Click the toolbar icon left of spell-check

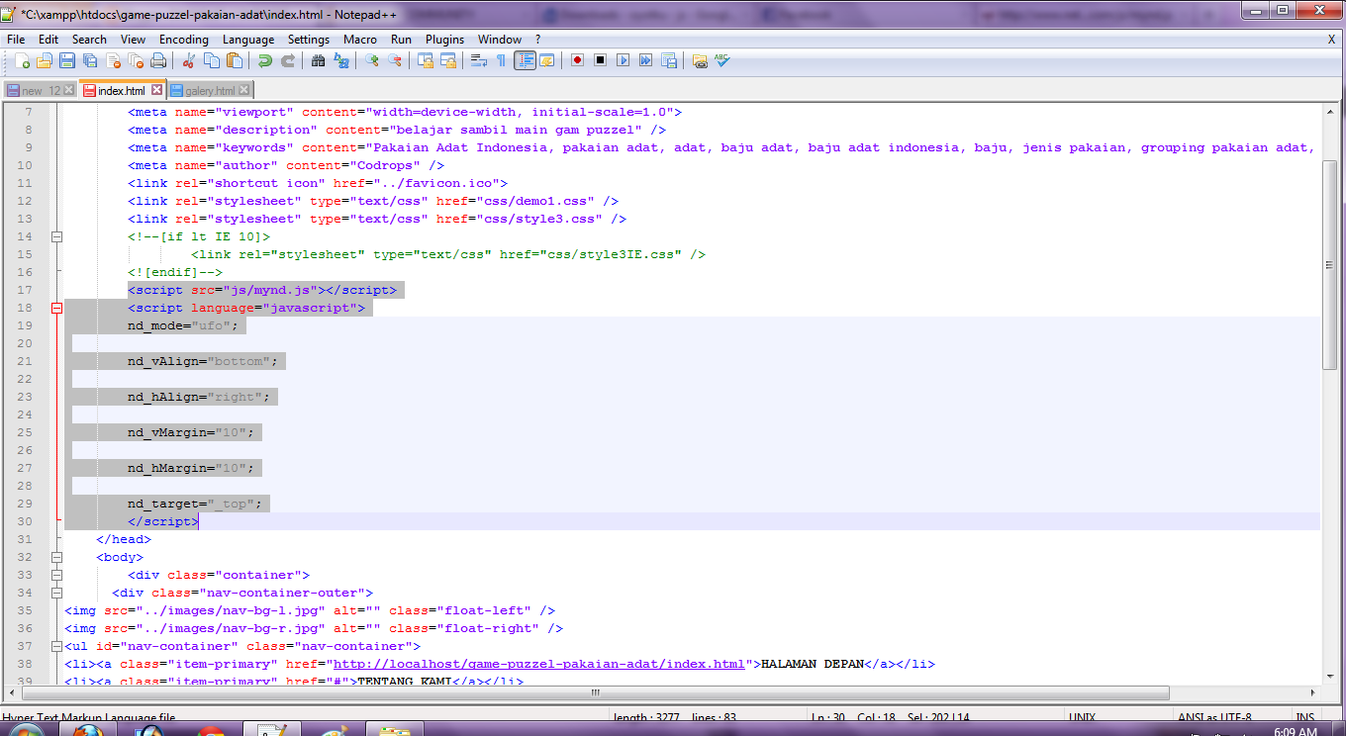(700, 60)
